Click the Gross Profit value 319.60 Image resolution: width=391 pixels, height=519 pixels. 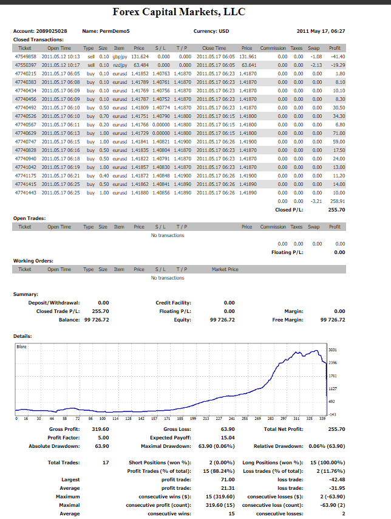(100, 429)
